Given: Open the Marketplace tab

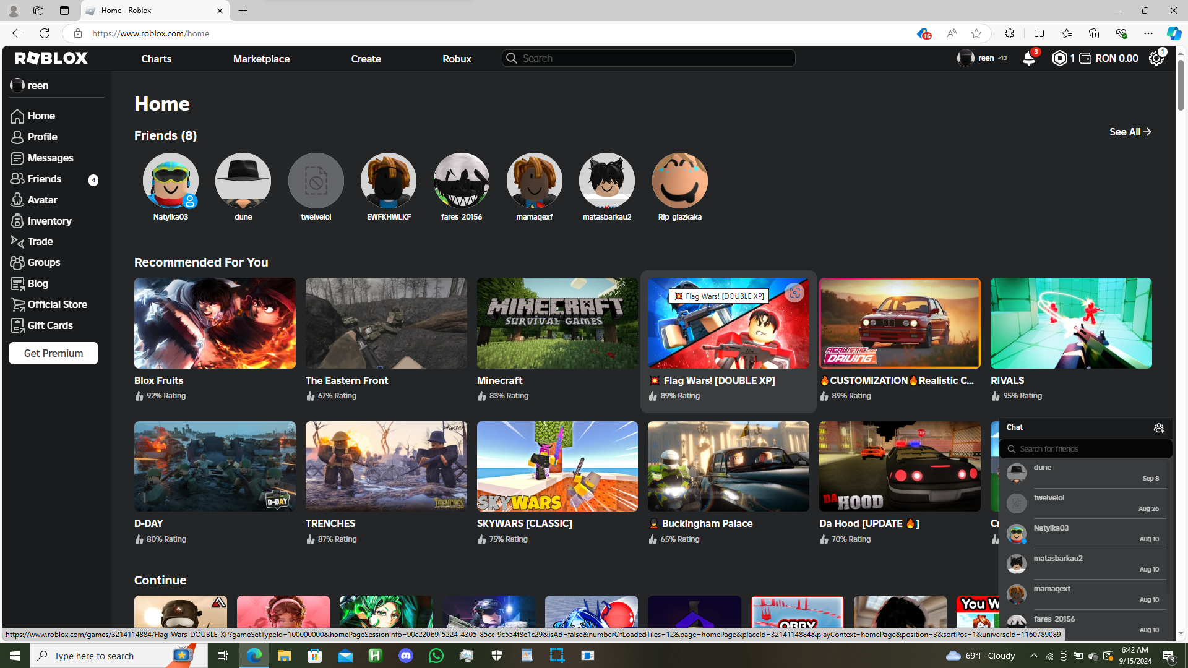Looking at the screenshot, I should pyautogui.click(x=262, y=59).
